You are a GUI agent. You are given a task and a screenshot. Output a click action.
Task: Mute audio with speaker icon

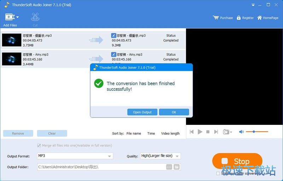(x=241, y=132)
